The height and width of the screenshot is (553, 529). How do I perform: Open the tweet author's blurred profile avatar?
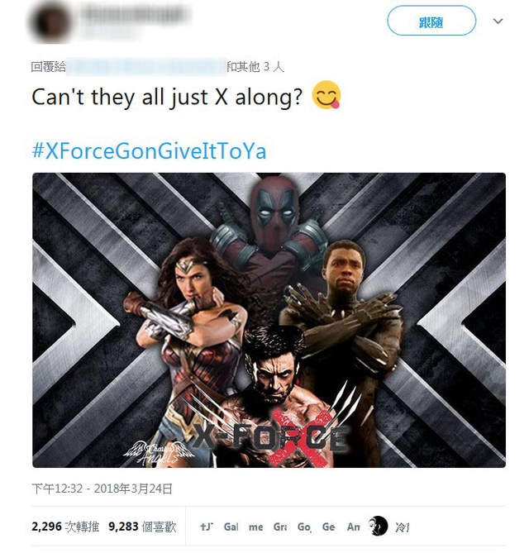tap(50, 21)
